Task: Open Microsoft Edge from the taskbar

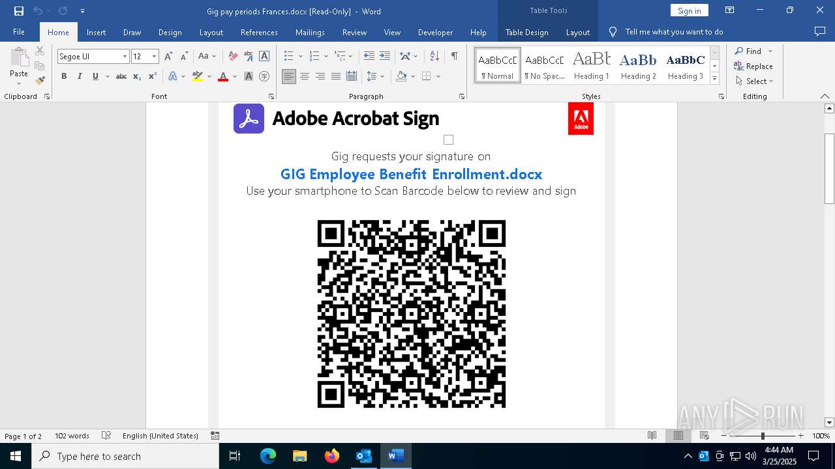Action: (268, 456)
